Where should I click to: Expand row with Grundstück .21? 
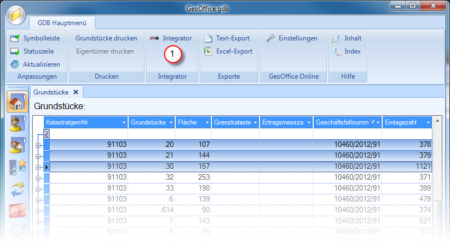pos(38,156)
